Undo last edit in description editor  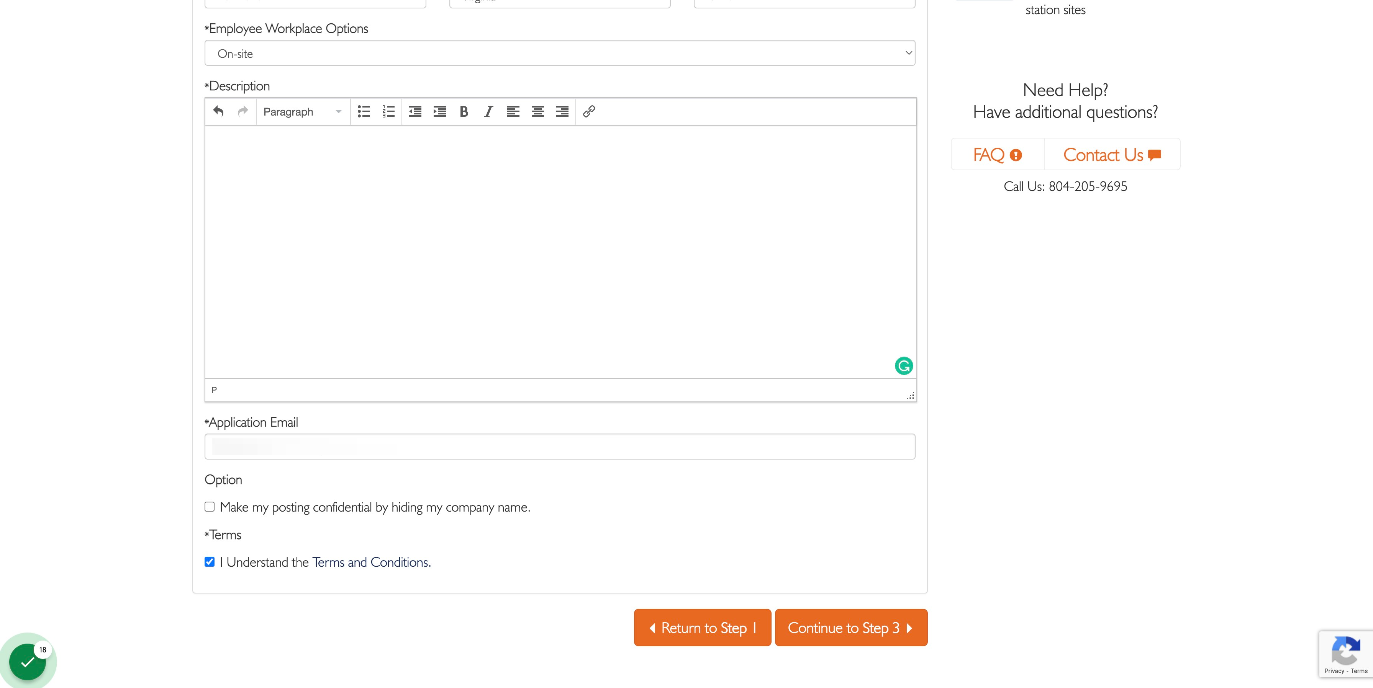tap(218, 111)
